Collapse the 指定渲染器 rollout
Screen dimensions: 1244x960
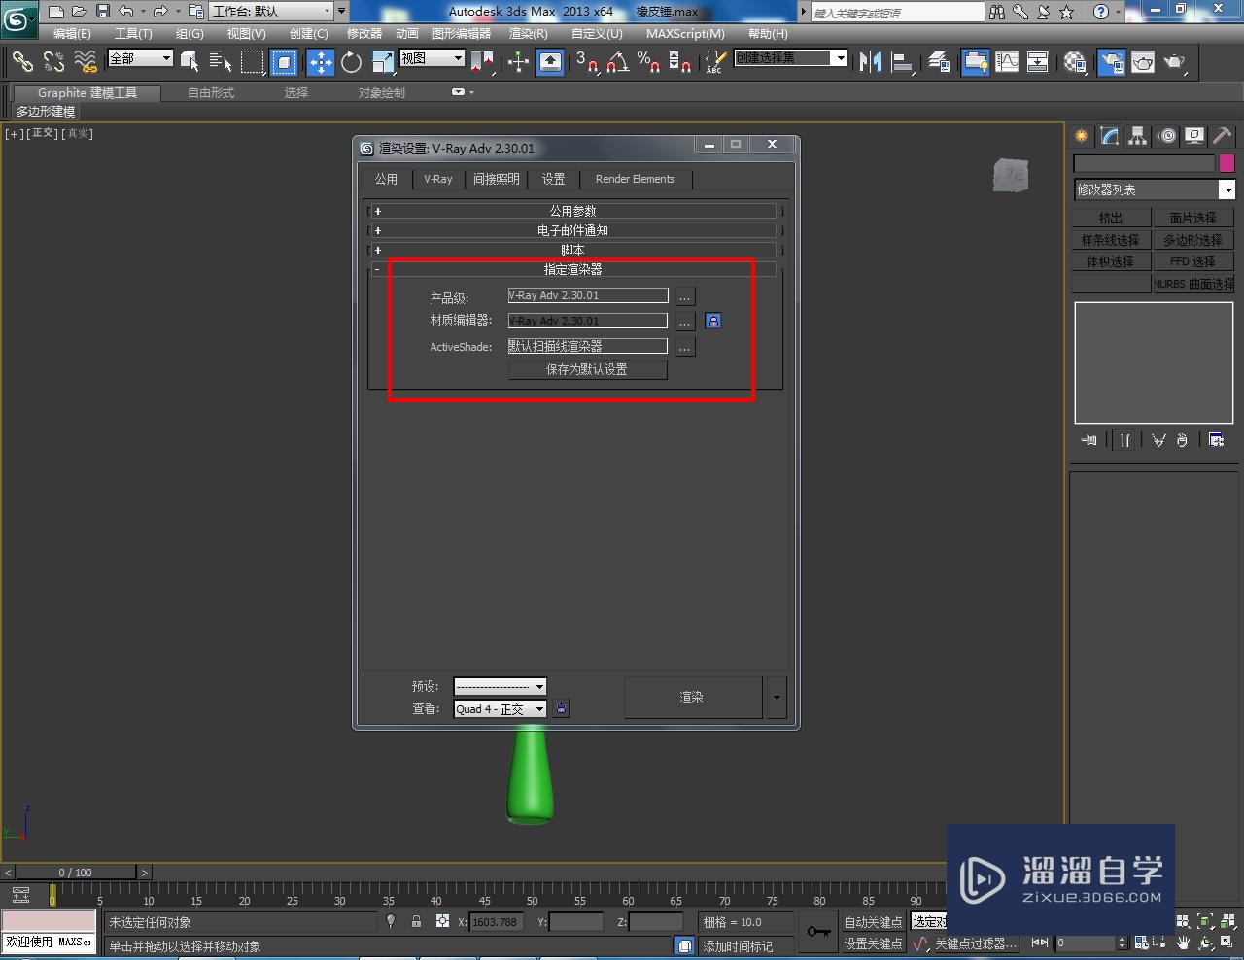tap(575, 269)
